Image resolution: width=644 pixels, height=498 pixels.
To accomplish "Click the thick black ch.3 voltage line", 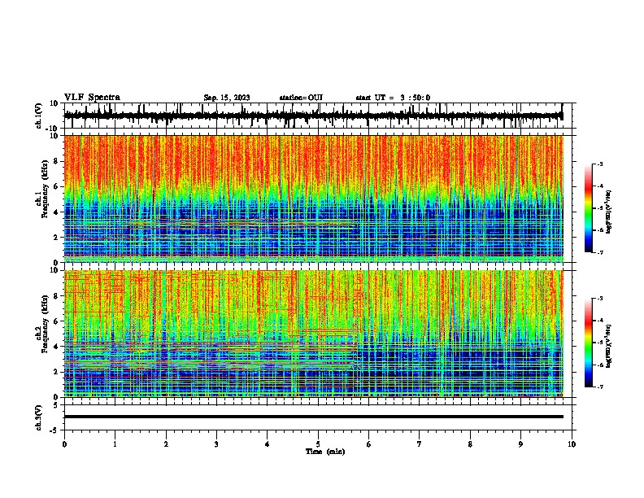I will [314, 417].
